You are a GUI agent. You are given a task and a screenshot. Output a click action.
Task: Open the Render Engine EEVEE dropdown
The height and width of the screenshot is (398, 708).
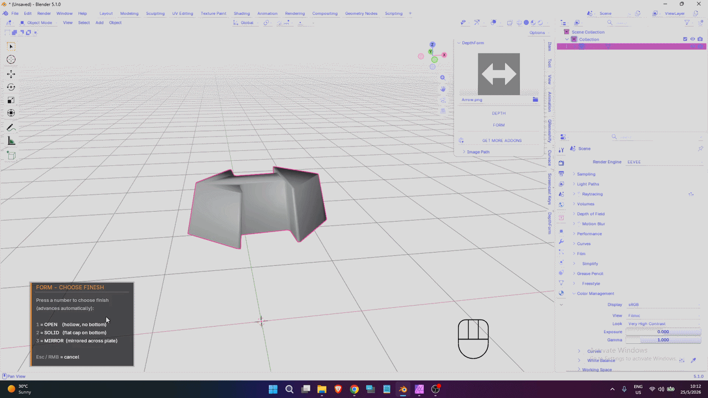pyautogui.click(x=664, y=162)
